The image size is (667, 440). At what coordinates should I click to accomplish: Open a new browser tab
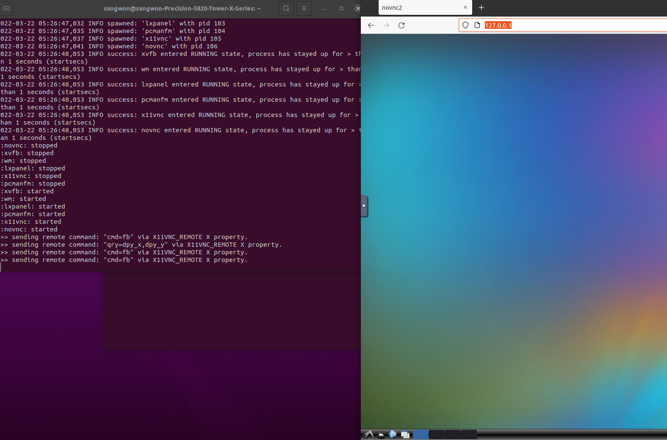click(482, 8)
